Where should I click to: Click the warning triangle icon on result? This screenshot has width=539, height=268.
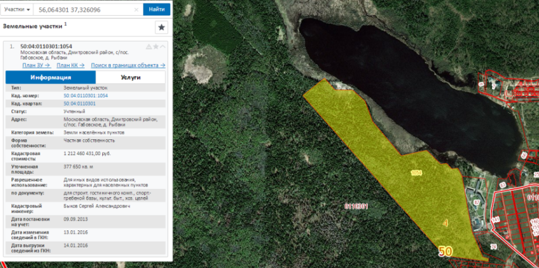[149, 47]
